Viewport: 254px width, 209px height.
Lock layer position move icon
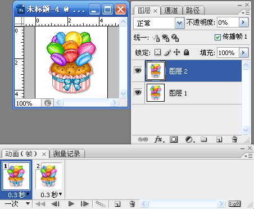point(177,52)
